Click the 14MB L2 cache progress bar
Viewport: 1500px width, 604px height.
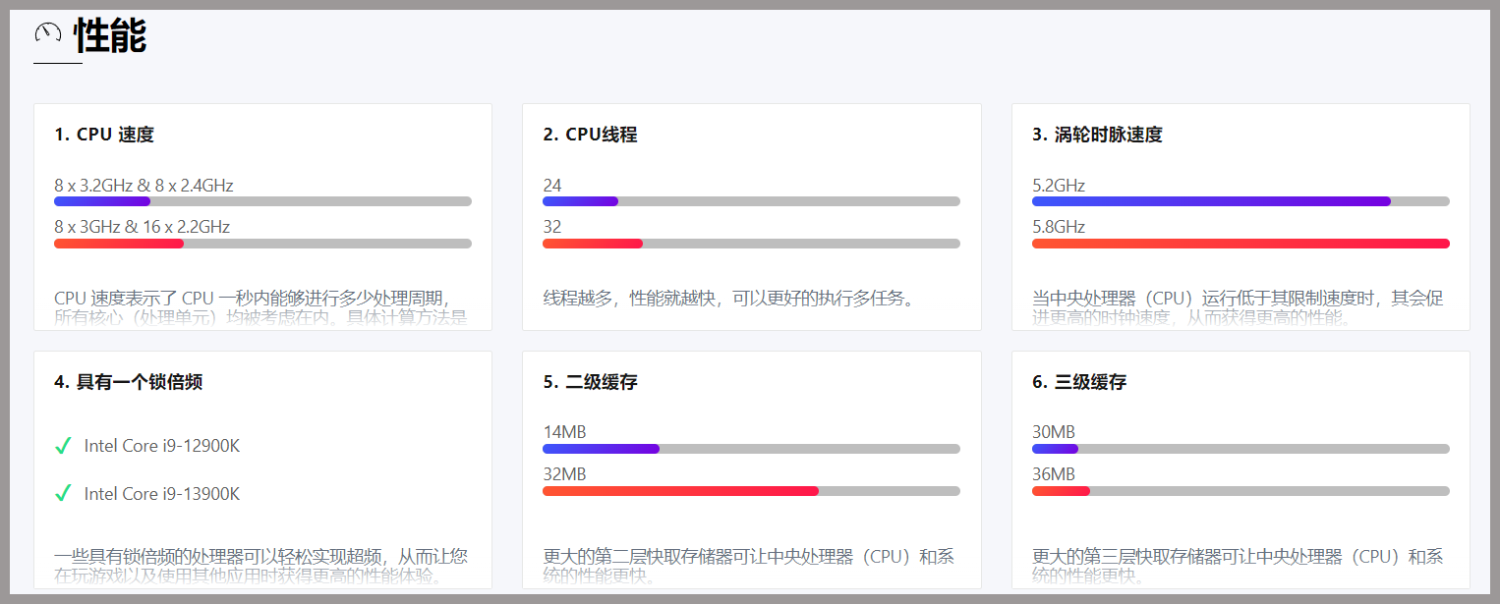click(600, 449)
